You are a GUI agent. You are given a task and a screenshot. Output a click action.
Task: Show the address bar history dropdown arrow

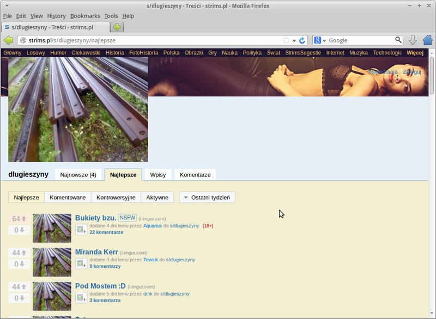pos(294,40)
